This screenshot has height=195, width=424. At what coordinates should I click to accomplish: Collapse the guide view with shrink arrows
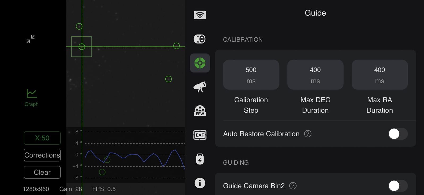point(30,39)
